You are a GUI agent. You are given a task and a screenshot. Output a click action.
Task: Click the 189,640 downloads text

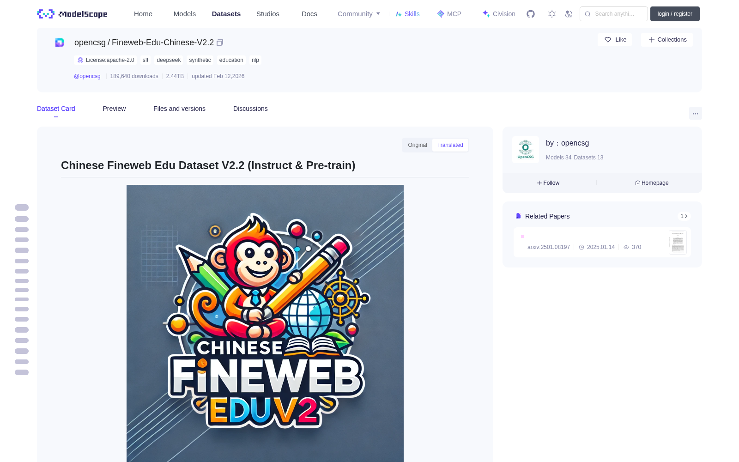click(134, 76)
